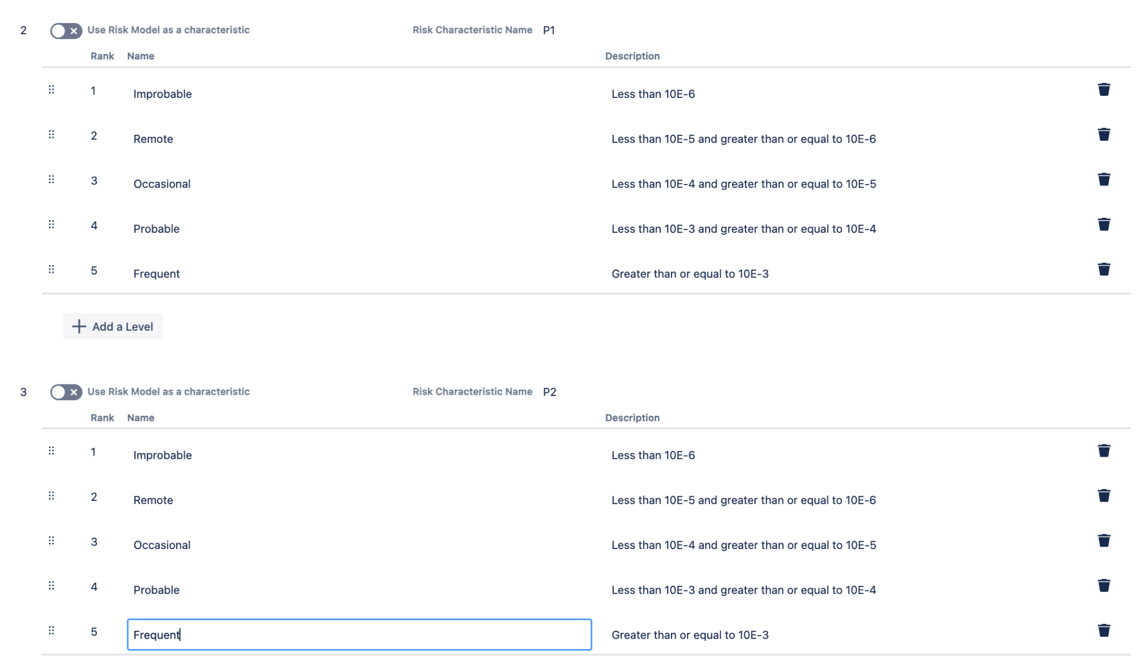This screenshot has width=1147, height=671.
Task: Toggle Use Risk Model for P1
Action: click(66, 31)
